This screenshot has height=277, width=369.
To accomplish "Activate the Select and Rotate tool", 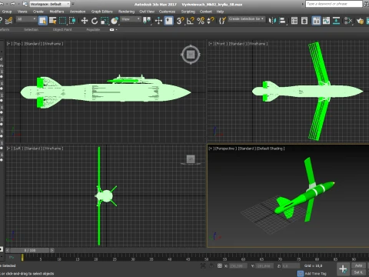I will pyautogui.click(x=95, y=21).
